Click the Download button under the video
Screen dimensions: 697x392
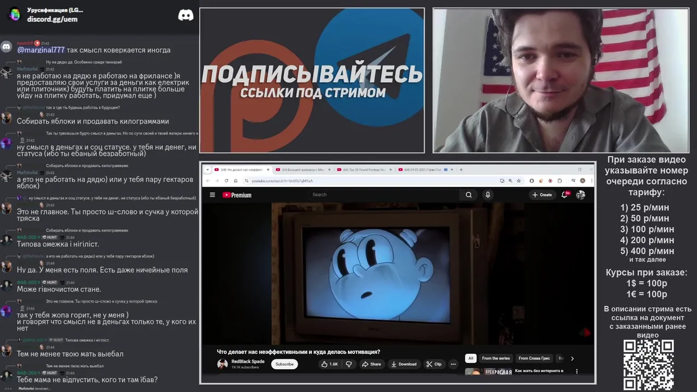pyautogui.click(x=403, y=364)
